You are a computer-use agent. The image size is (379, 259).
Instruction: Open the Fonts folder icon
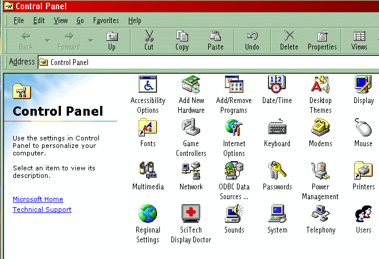(148, 128)
